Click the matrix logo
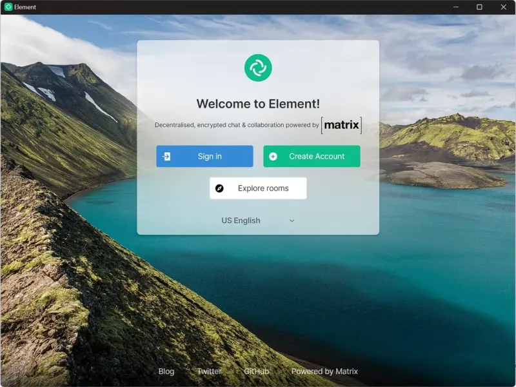The height and width of the screenshot is (387, 516). coord(342,125)
